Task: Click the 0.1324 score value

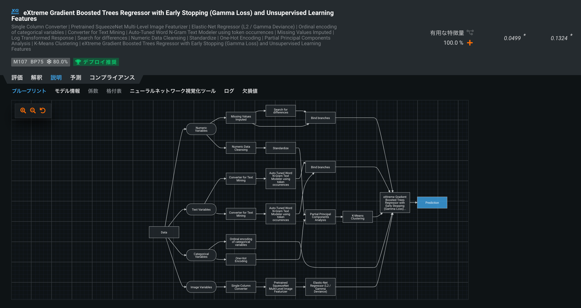Action: pos(559,38)
